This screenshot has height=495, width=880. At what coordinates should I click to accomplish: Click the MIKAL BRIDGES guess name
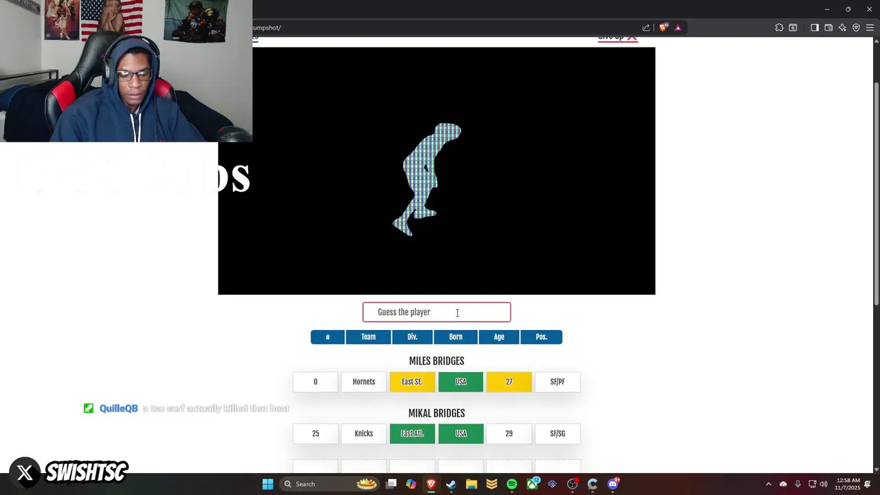pyautogui.click(x=437, y=413)
